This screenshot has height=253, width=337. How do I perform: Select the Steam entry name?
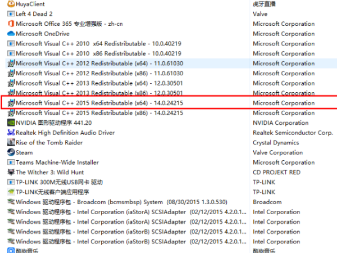[24, 152]
